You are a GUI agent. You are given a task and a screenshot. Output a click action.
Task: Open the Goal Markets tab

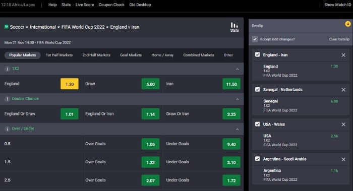coord(131,55)
